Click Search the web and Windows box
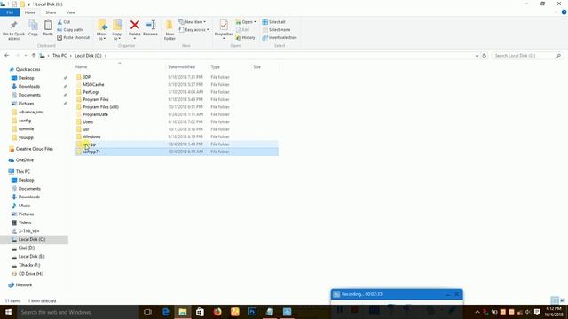Image resolution: width=568 pixels, height=319 pixels. tap(77, 312)
